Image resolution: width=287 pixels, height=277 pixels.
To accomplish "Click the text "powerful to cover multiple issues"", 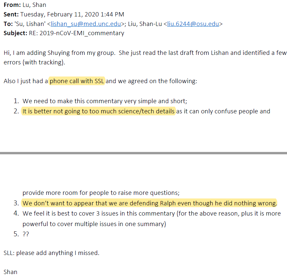I will coord(94,224).
